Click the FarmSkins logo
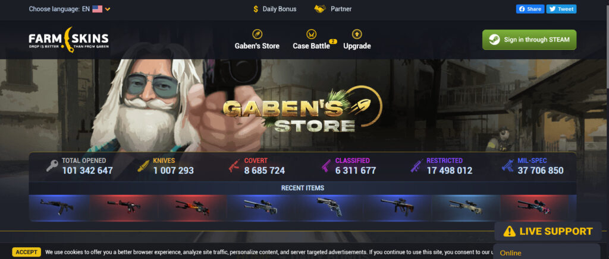 pyautogui.click(x=69, y=40)
